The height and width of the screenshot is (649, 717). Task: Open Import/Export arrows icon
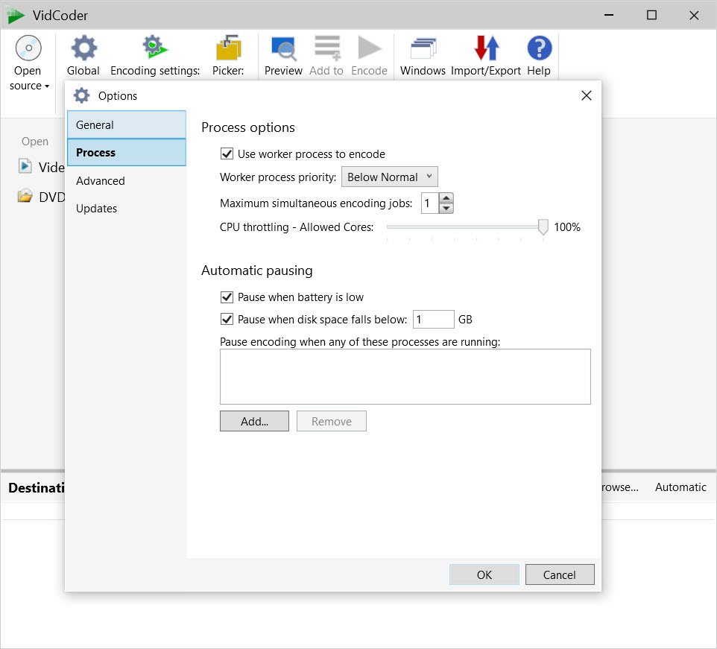[486, 48]
